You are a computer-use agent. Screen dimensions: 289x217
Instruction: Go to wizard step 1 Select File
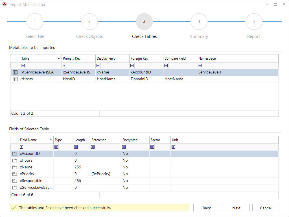click(35, 21)
